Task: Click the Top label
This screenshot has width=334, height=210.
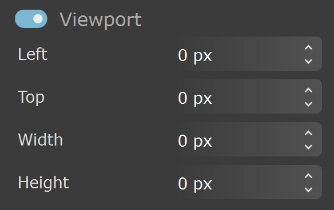Action: pos(31,98)
